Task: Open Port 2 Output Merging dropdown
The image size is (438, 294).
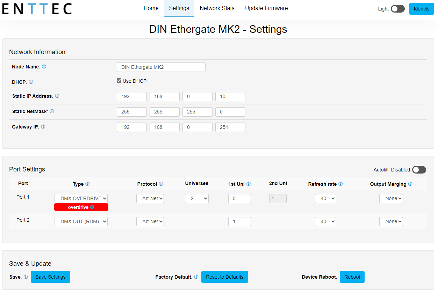Action: 391,221
